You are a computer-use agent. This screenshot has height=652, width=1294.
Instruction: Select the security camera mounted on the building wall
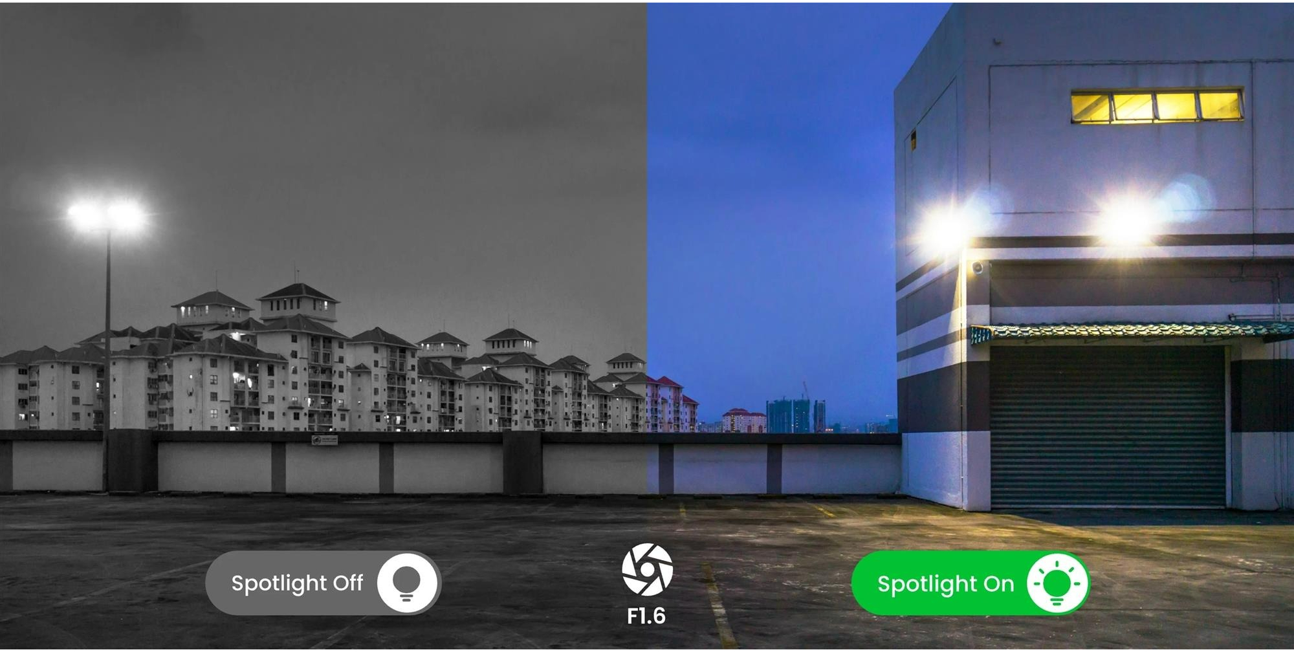pos(977,267)
